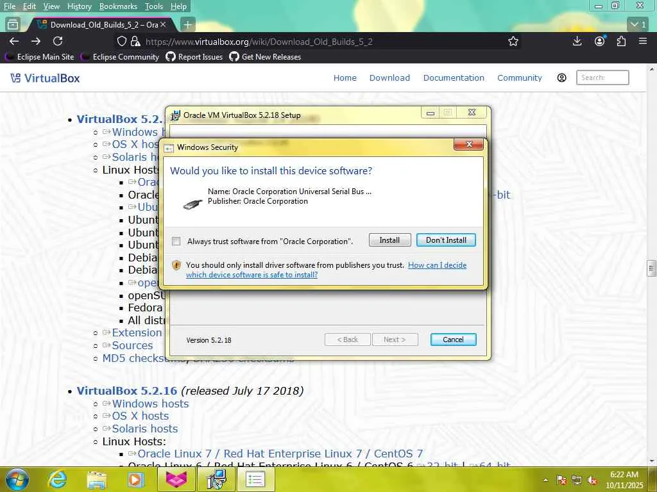Open the Windows Start button
Viewport: 657px width, 492px height.
(x=17, y=479)
